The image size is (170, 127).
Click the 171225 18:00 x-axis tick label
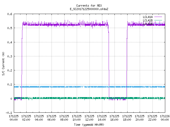click(127, 118)
